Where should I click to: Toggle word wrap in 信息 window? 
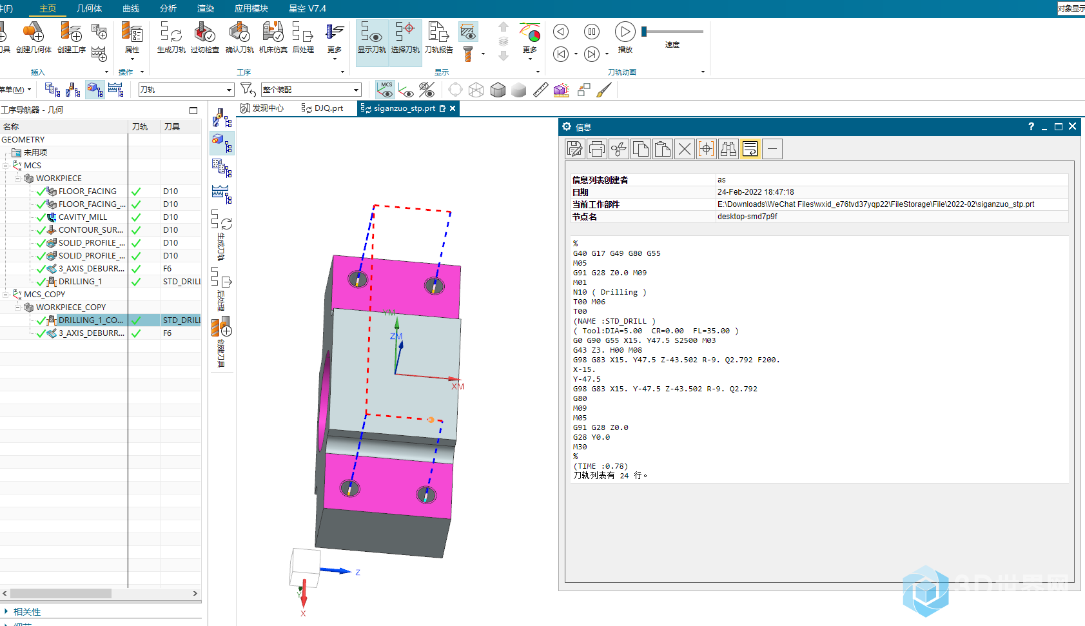pos(750,149)
